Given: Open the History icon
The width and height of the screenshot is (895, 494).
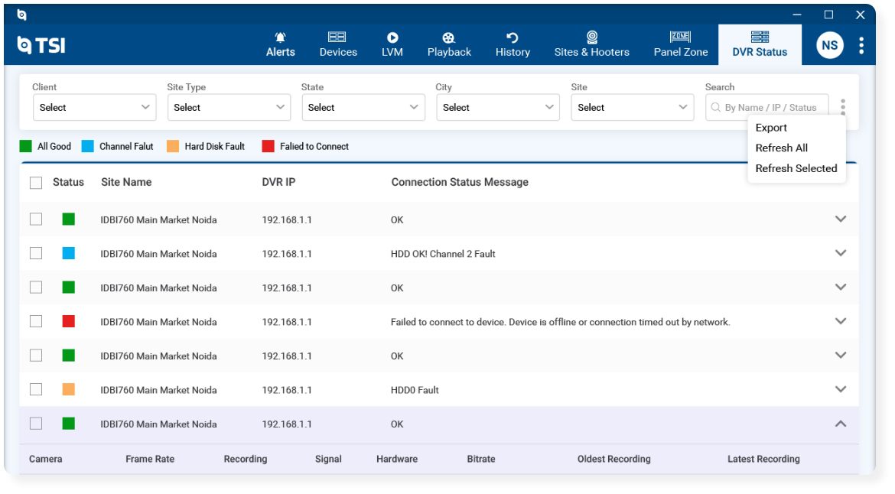Looking at the screenshot, I should coord(512,37).
